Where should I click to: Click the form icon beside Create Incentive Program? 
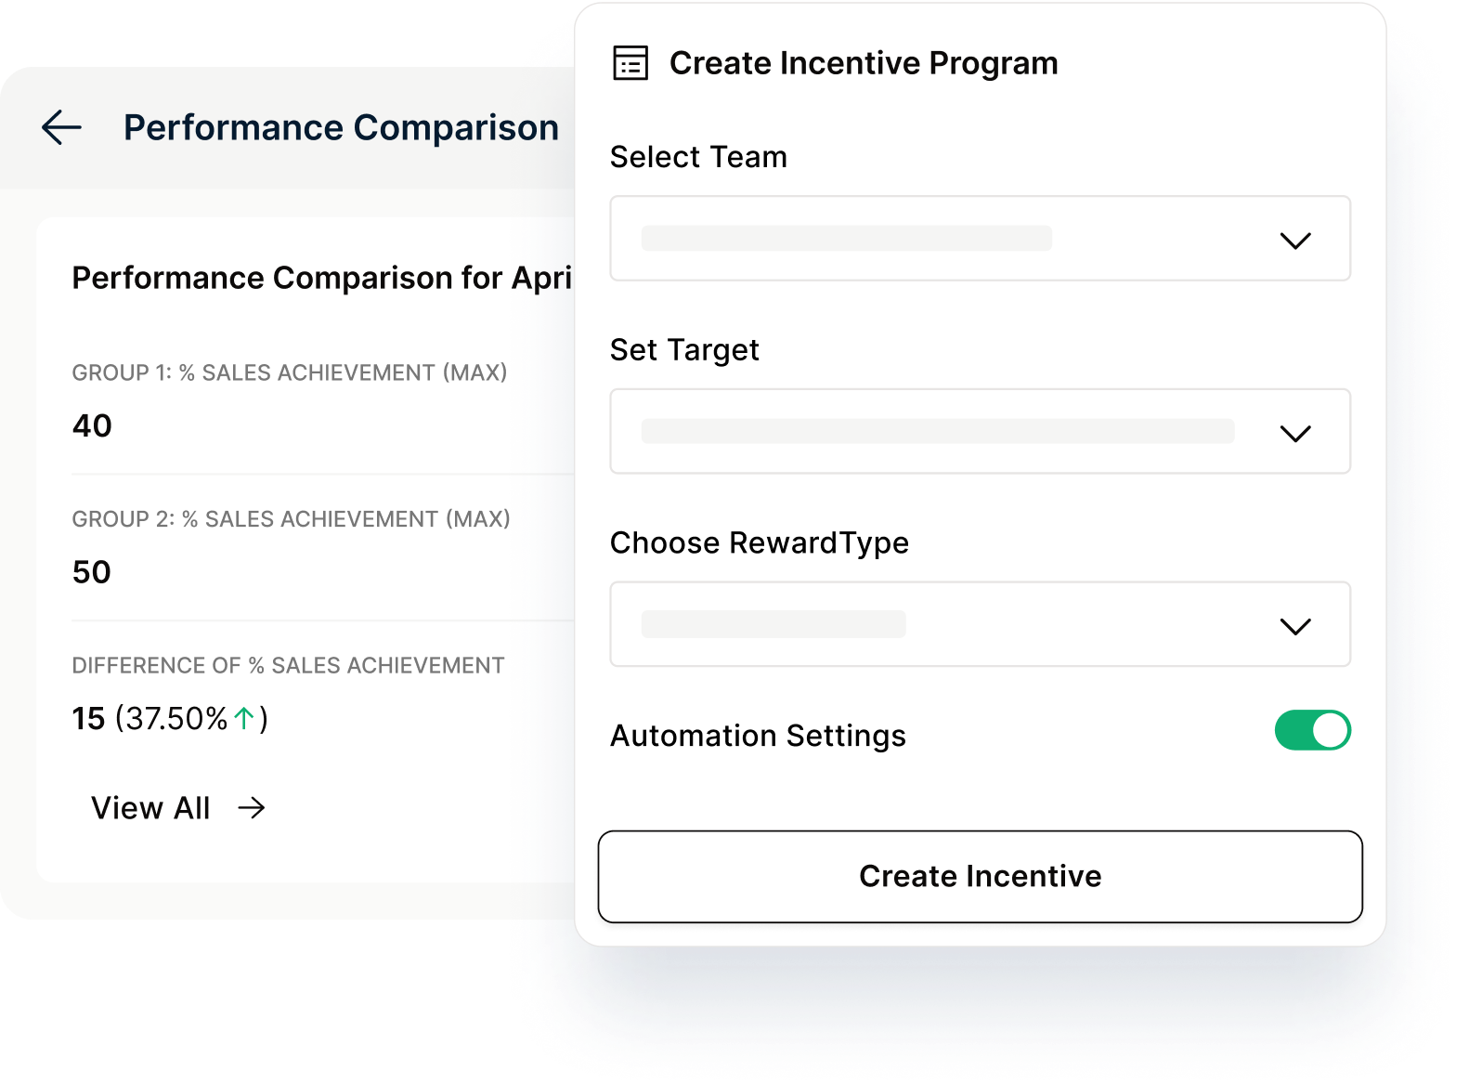[630, 63]
